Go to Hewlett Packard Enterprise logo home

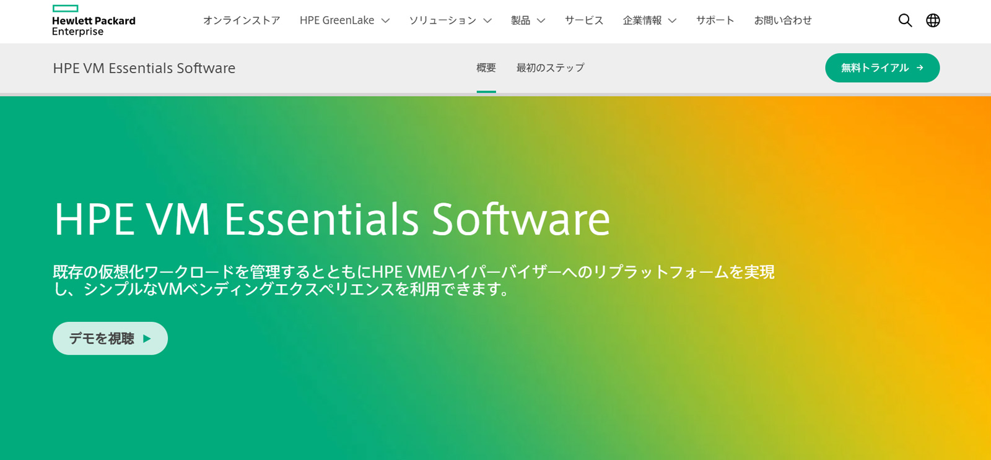tap(94, 21)
